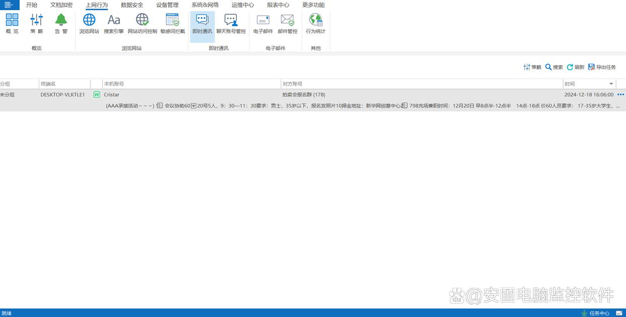This screenshot has width=626, height=317.
Task: Switch to the 系统&网络 tab
Action: [205, 5]
